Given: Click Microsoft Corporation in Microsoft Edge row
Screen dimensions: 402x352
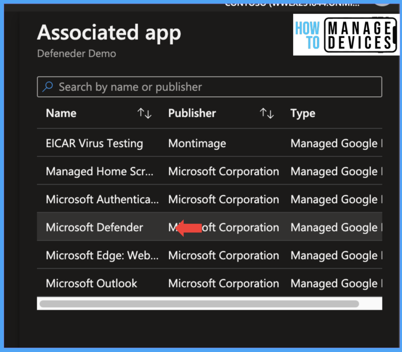Looking at the screenshot, I should coord(223,255).
